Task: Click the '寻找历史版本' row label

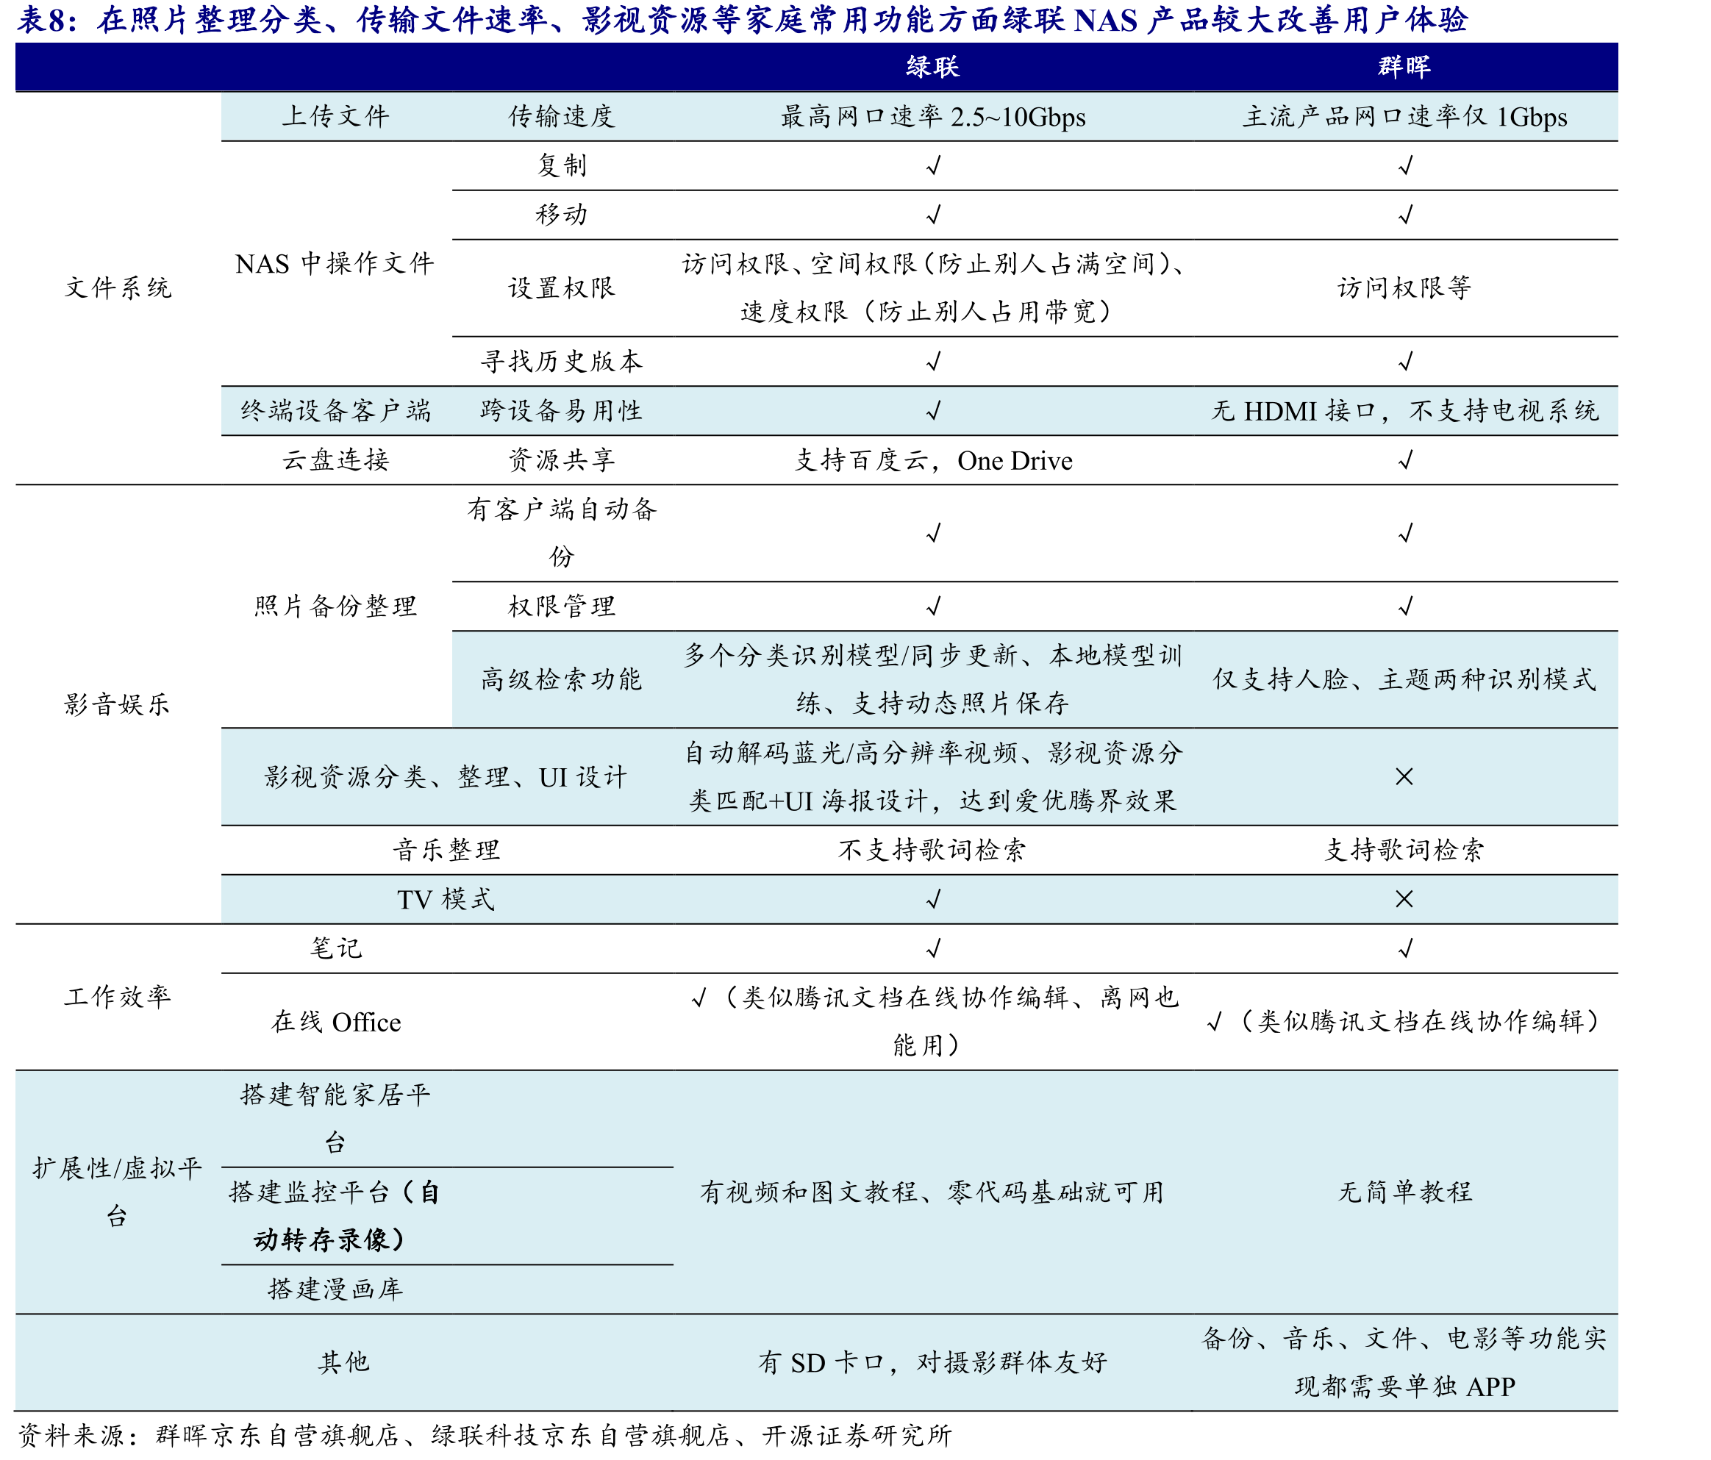Action: click(562, 362)
